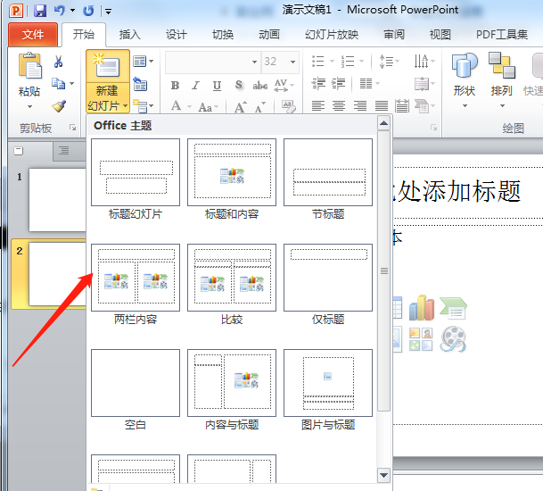Expand the line spacing dropdown
The width and height of the screenshot is (543, 491).
[397, 62]
